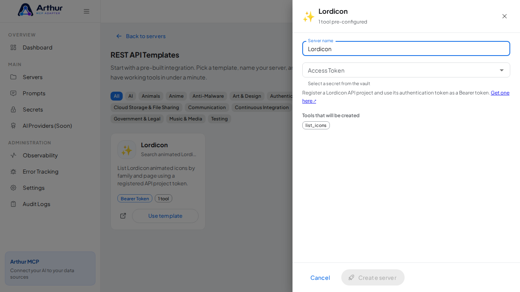Click the rocket icon on Create server button
This screenshot has width=520, height=292.
coord(351,277)
